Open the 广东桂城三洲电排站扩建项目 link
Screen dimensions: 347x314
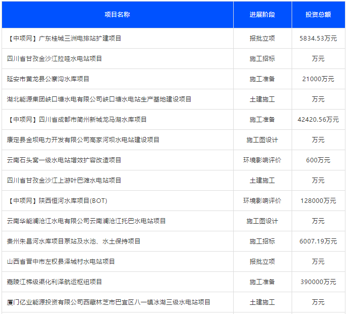pos(65,39)
